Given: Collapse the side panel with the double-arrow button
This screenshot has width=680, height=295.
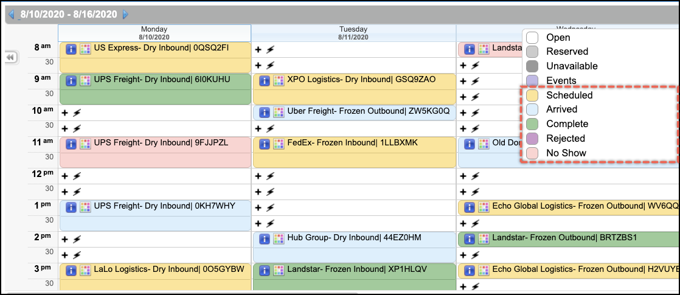Looking at the screenshot, I should [x=12, y=57].
